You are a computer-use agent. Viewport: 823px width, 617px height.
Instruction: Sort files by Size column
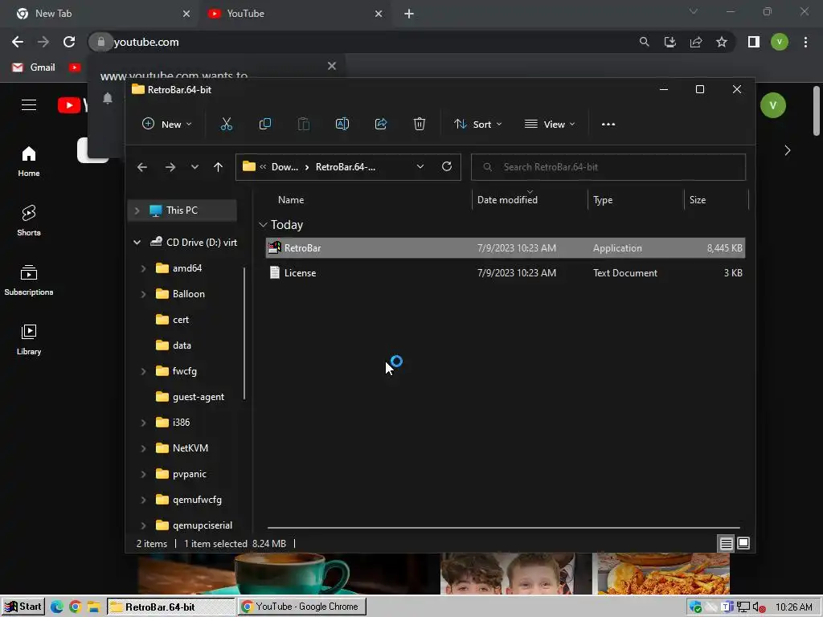(x=697, y=200)
